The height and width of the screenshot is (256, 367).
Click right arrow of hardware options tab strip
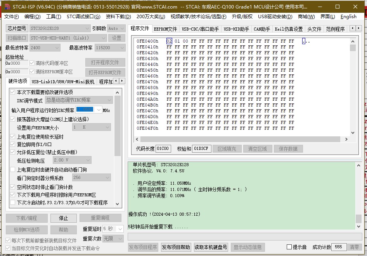tap(122, 81)
